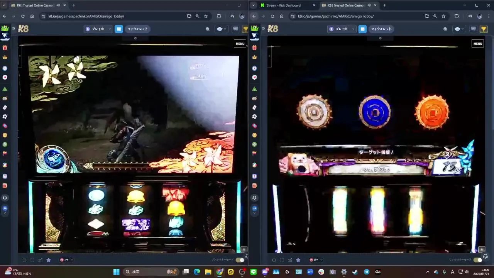Go to home page in right browser

282,16
